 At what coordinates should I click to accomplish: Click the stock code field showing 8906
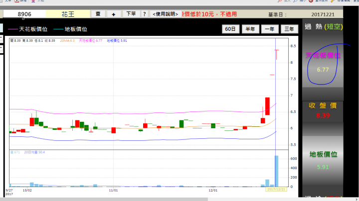pos(24,14)
